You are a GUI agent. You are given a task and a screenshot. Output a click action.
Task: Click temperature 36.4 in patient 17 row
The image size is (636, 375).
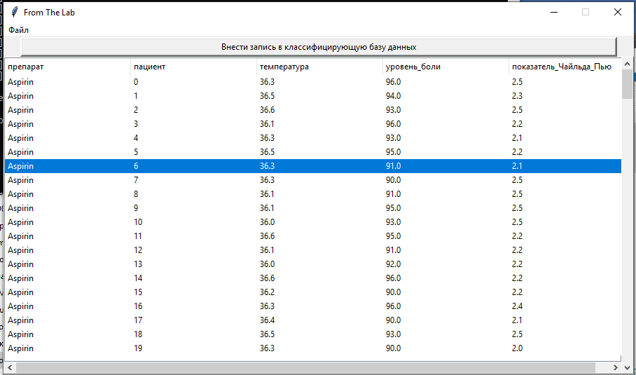(x=268, y=320)
